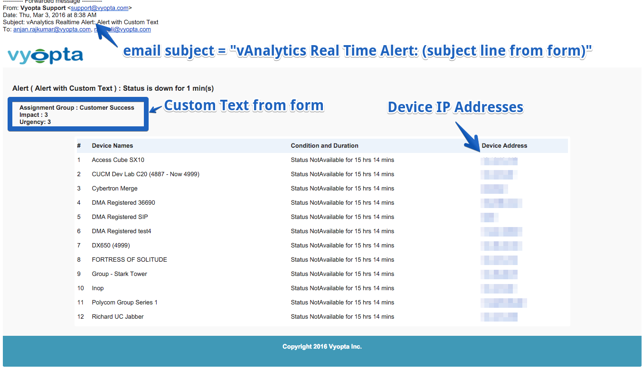The height and width of the screenshot is (370, 642).
Task: Click the status text for Richard UC Jabber
Action: tap(342, 317)
